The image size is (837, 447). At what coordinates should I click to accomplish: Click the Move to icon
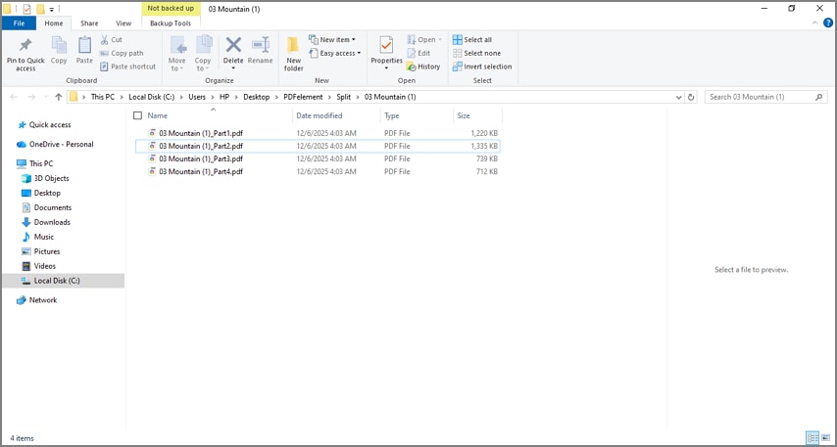click(x=177, y=45)
